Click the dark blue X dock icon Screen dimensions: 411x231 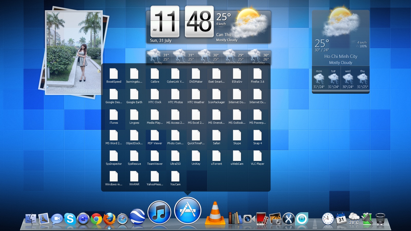tap(288, 219)
